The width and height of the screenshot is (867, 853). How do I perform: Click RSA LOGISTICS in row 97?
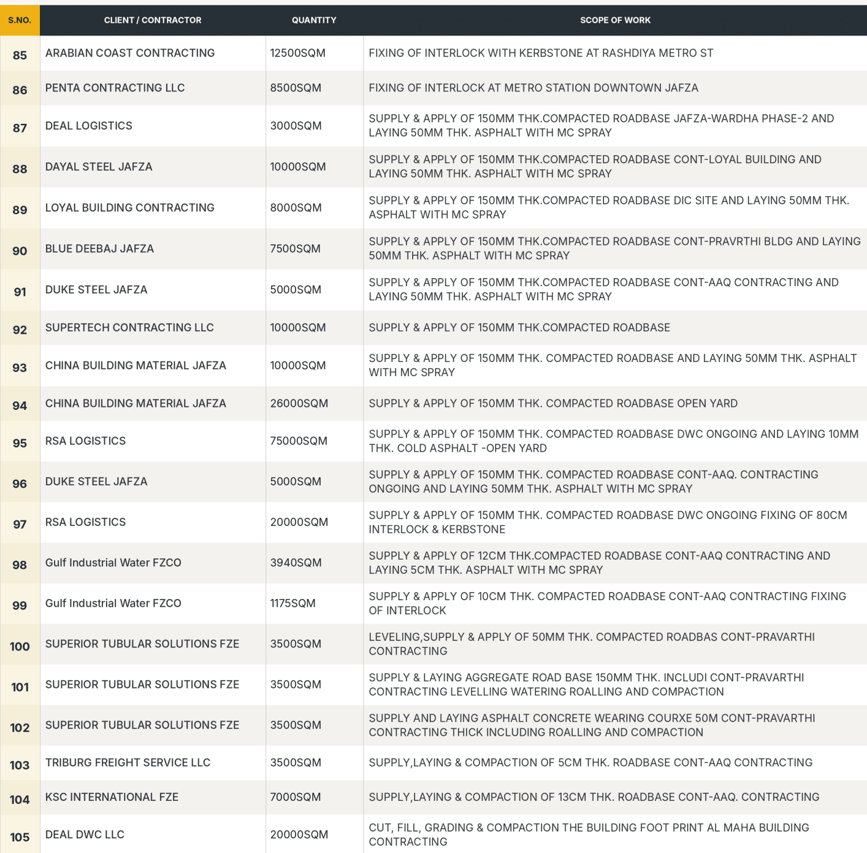click(x=85, y=522)
